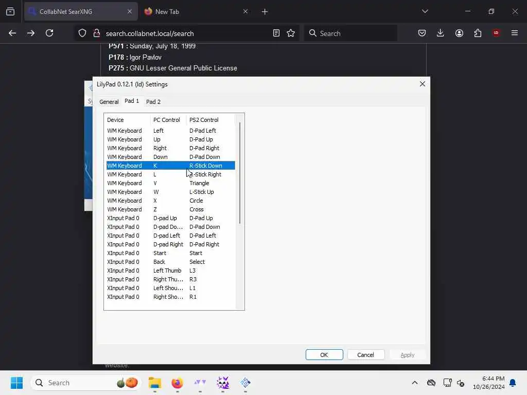Select the Z to Cross binding row
This screenshot has width=527, height=395.
click(x=171, y=209)
